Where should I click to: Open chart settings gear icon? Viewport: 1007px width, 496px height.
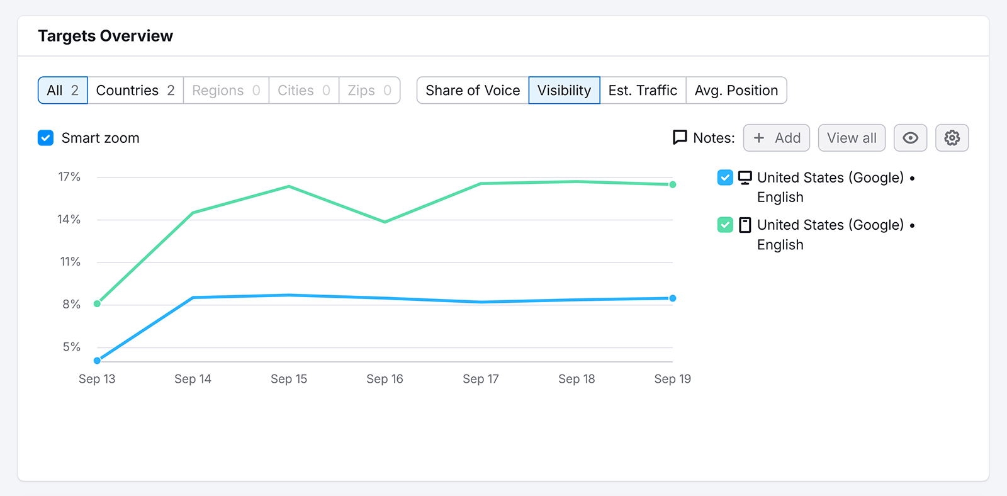pyautogui.click(x=952, y=138)
